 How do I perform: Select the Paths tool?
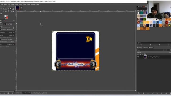tap(11, 11)
